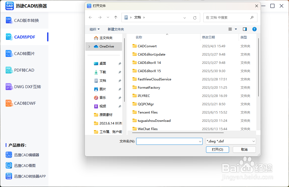
Task: Select 主文件夹 in the navigation pane
Action: coord(104,38)
